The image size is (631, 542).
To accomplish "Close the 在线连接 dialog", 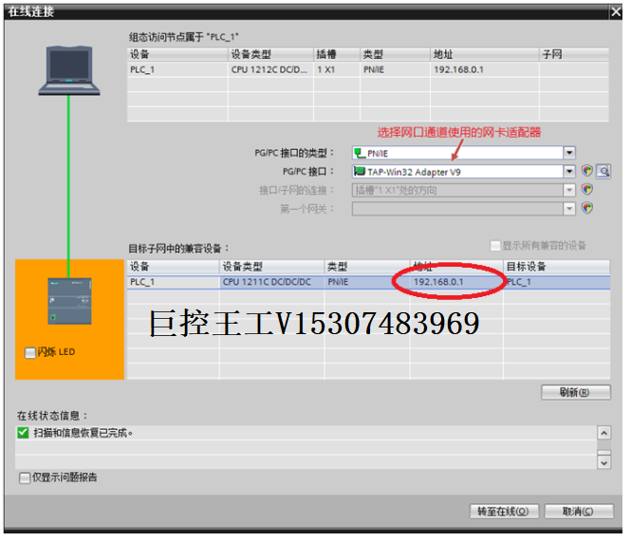I will tap(616, 12).
